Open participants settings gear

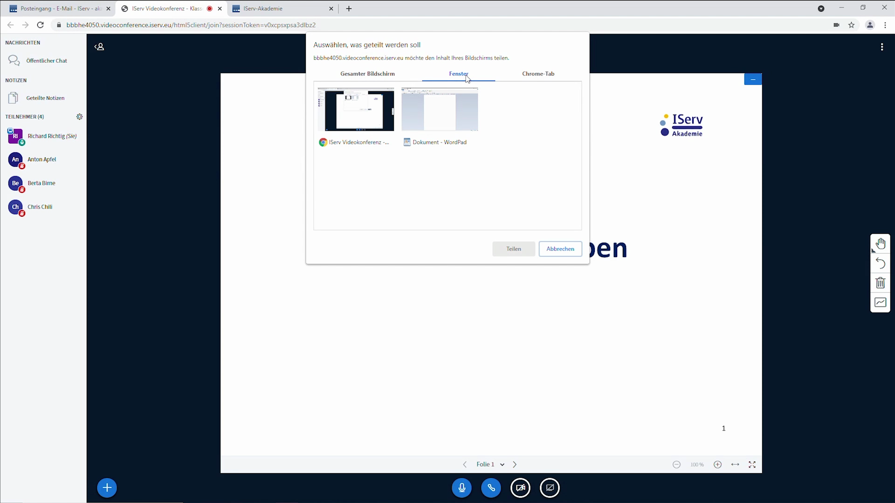(80, 117)
